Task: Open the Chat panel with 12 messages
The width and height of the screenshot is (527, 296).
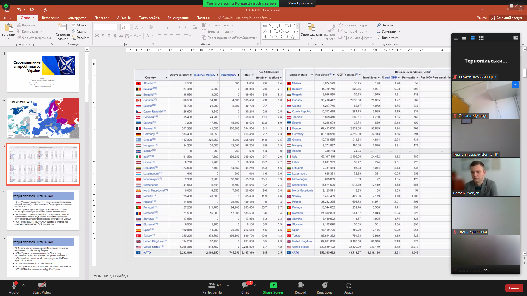Action: pyautogui.click(x=245, y=288)
